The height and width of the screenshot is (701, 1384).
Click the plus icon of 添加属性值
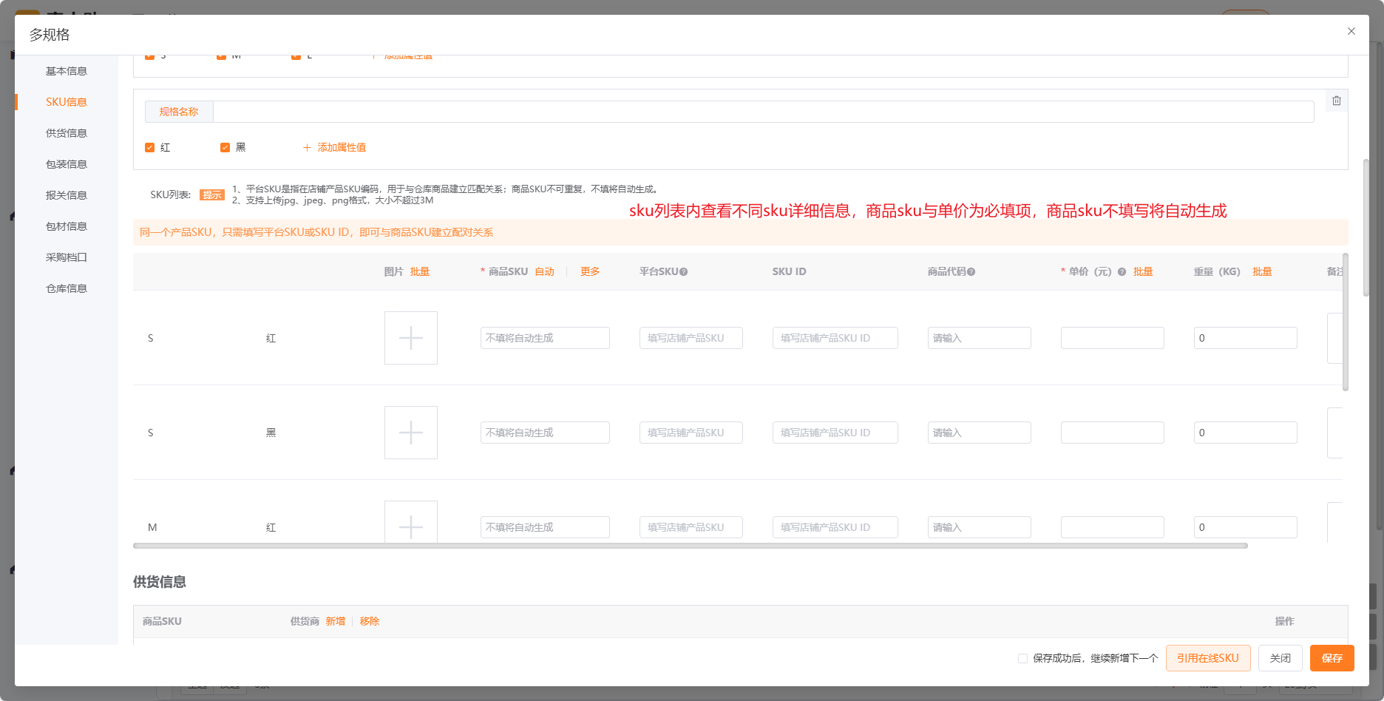[x=307, y=148]
